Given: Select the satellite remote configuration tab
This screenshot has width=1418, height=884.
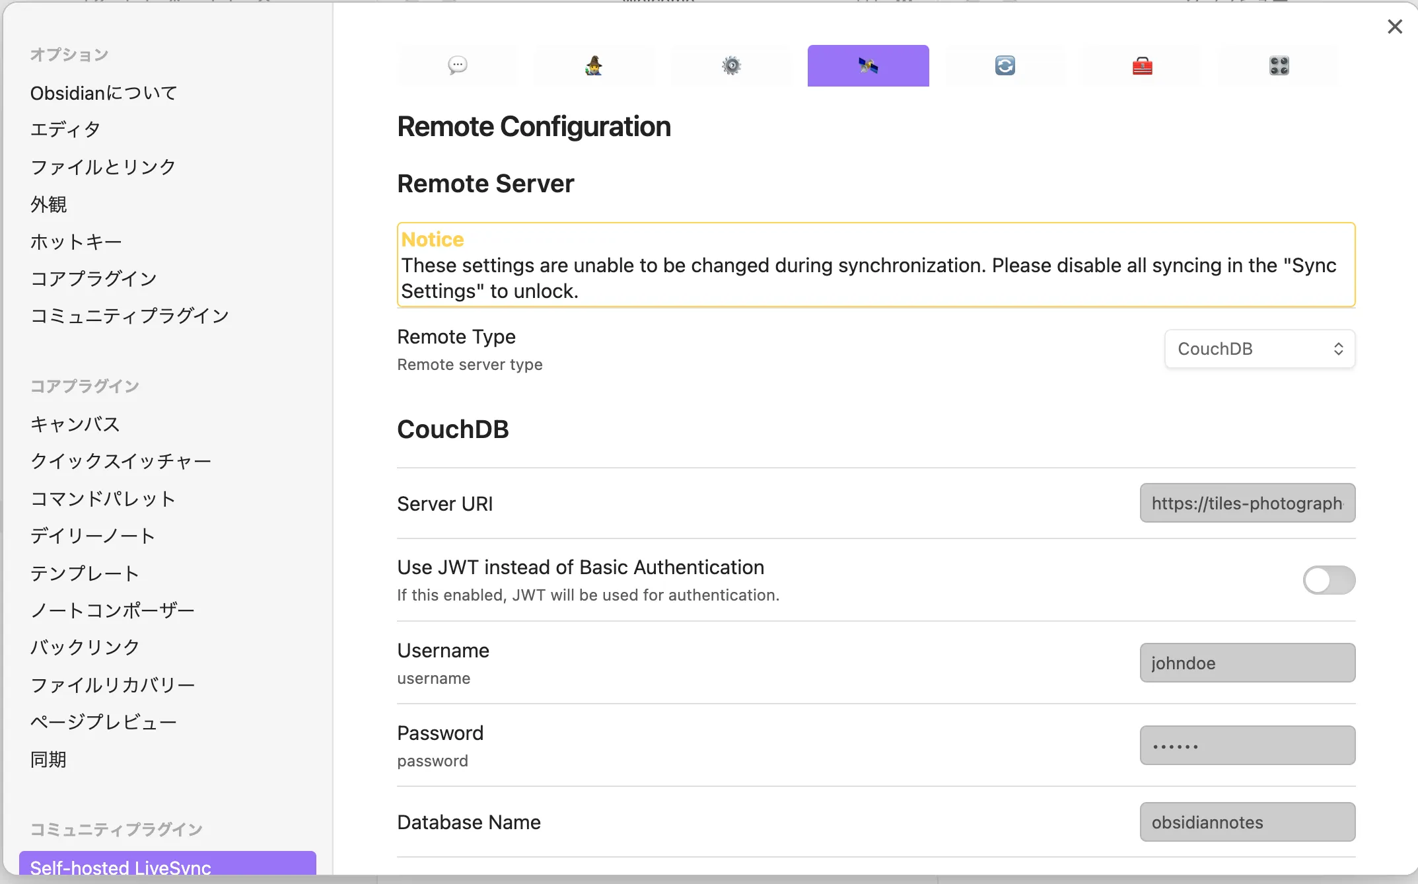Looking at the screenshot, I should pyautogui.click(x=868, y=65).
